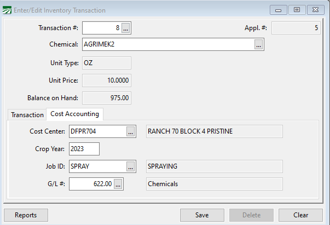This screenshot has height=225, width=330.
Task: Switch to the Transaction tab
Action: tap(27, 114)
